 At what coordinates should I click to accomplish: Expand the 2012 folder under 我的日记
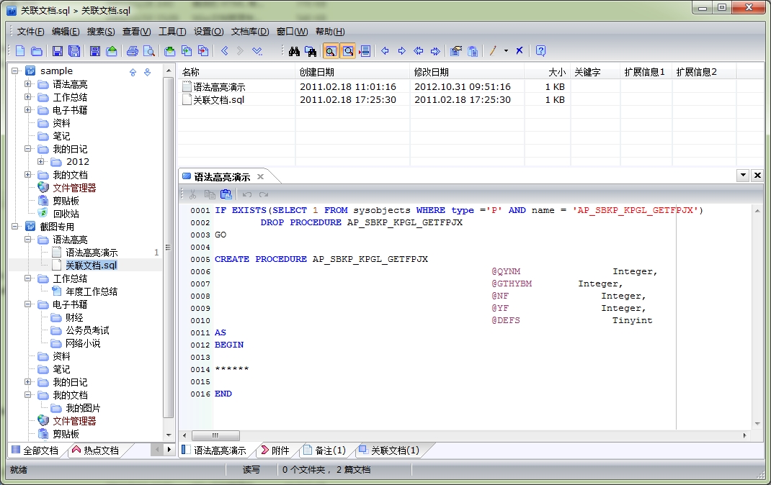[x=41, y=161]
